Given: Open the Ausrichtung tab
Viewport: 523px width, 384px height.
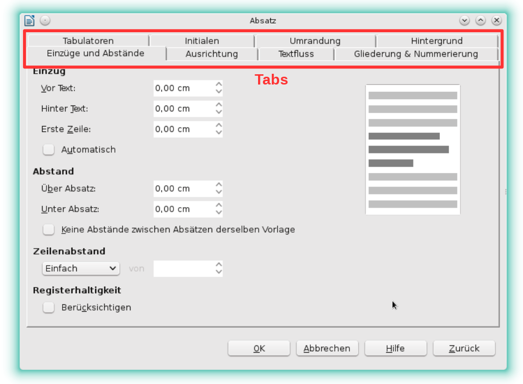Looking at the screenshot, I should click(x=212, y=54).
